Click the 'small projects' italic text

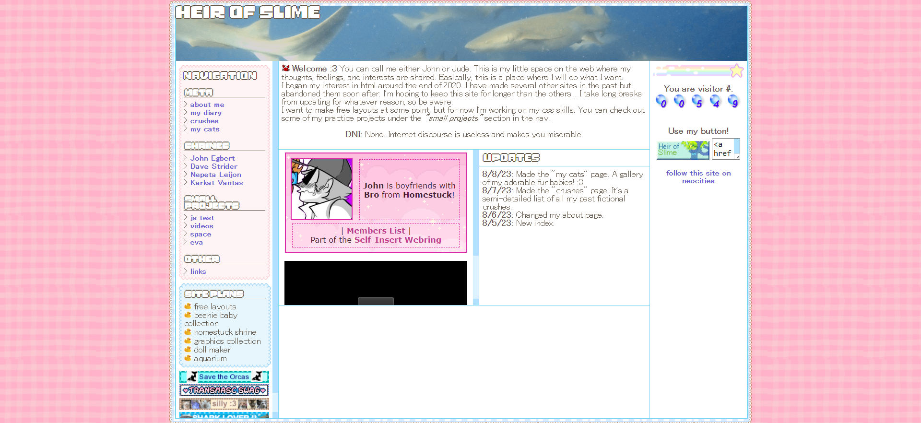click(x=453, y=118)
